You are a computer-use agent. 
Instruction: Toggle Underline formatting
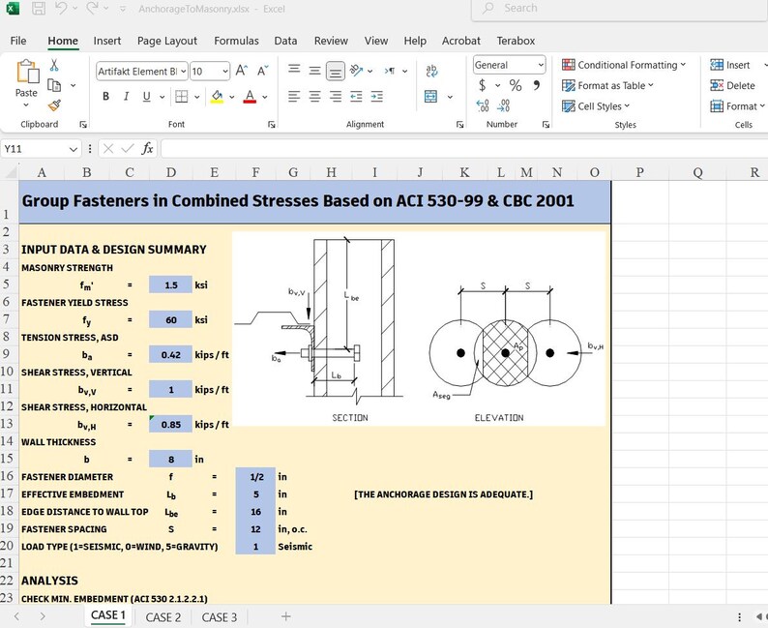[146, 97]
